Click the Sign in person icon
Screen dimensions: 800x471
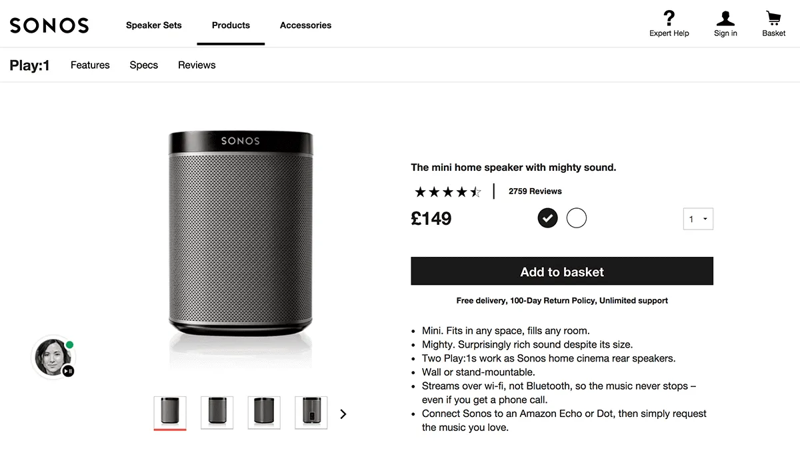[725, 18]
